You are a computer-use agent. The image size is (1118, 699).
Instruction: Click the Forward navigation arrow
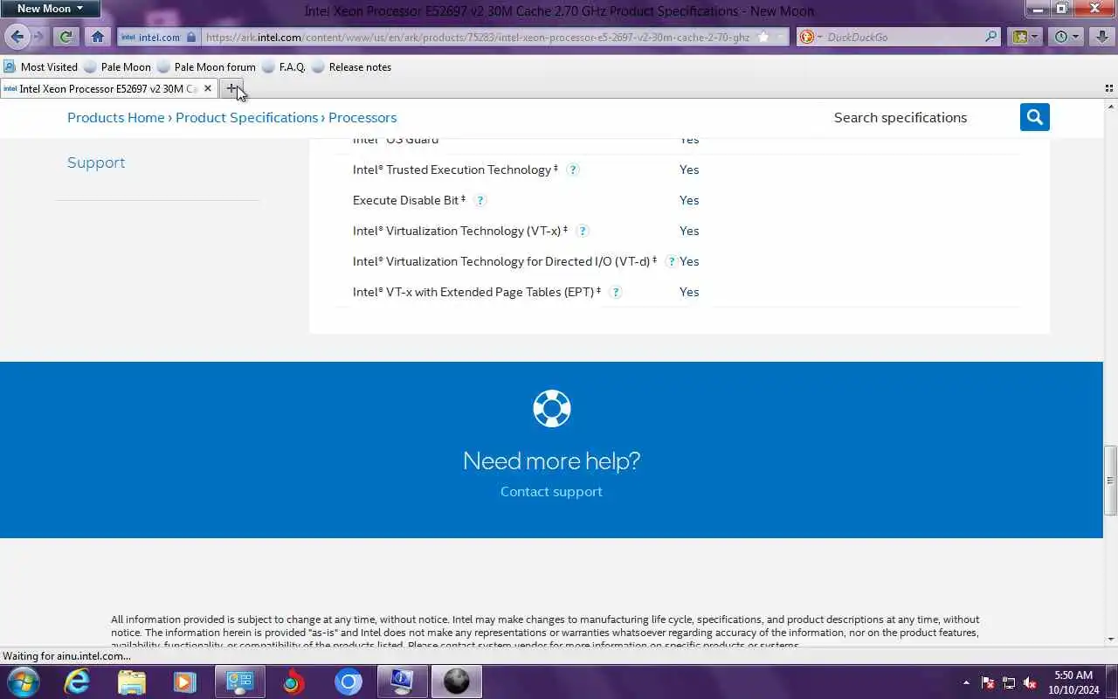pos(38,37)
